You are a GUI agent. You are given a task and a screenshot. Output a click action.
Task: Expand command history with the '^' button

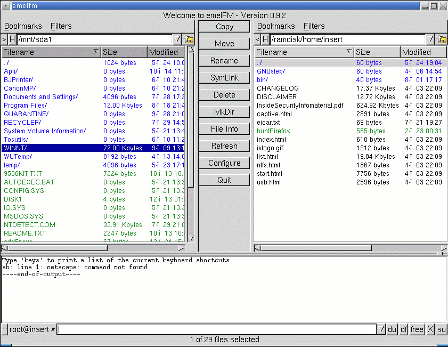tap(5, 329)
